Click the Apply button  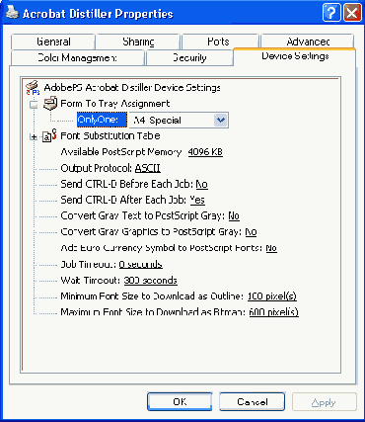[x=324, y=401]
